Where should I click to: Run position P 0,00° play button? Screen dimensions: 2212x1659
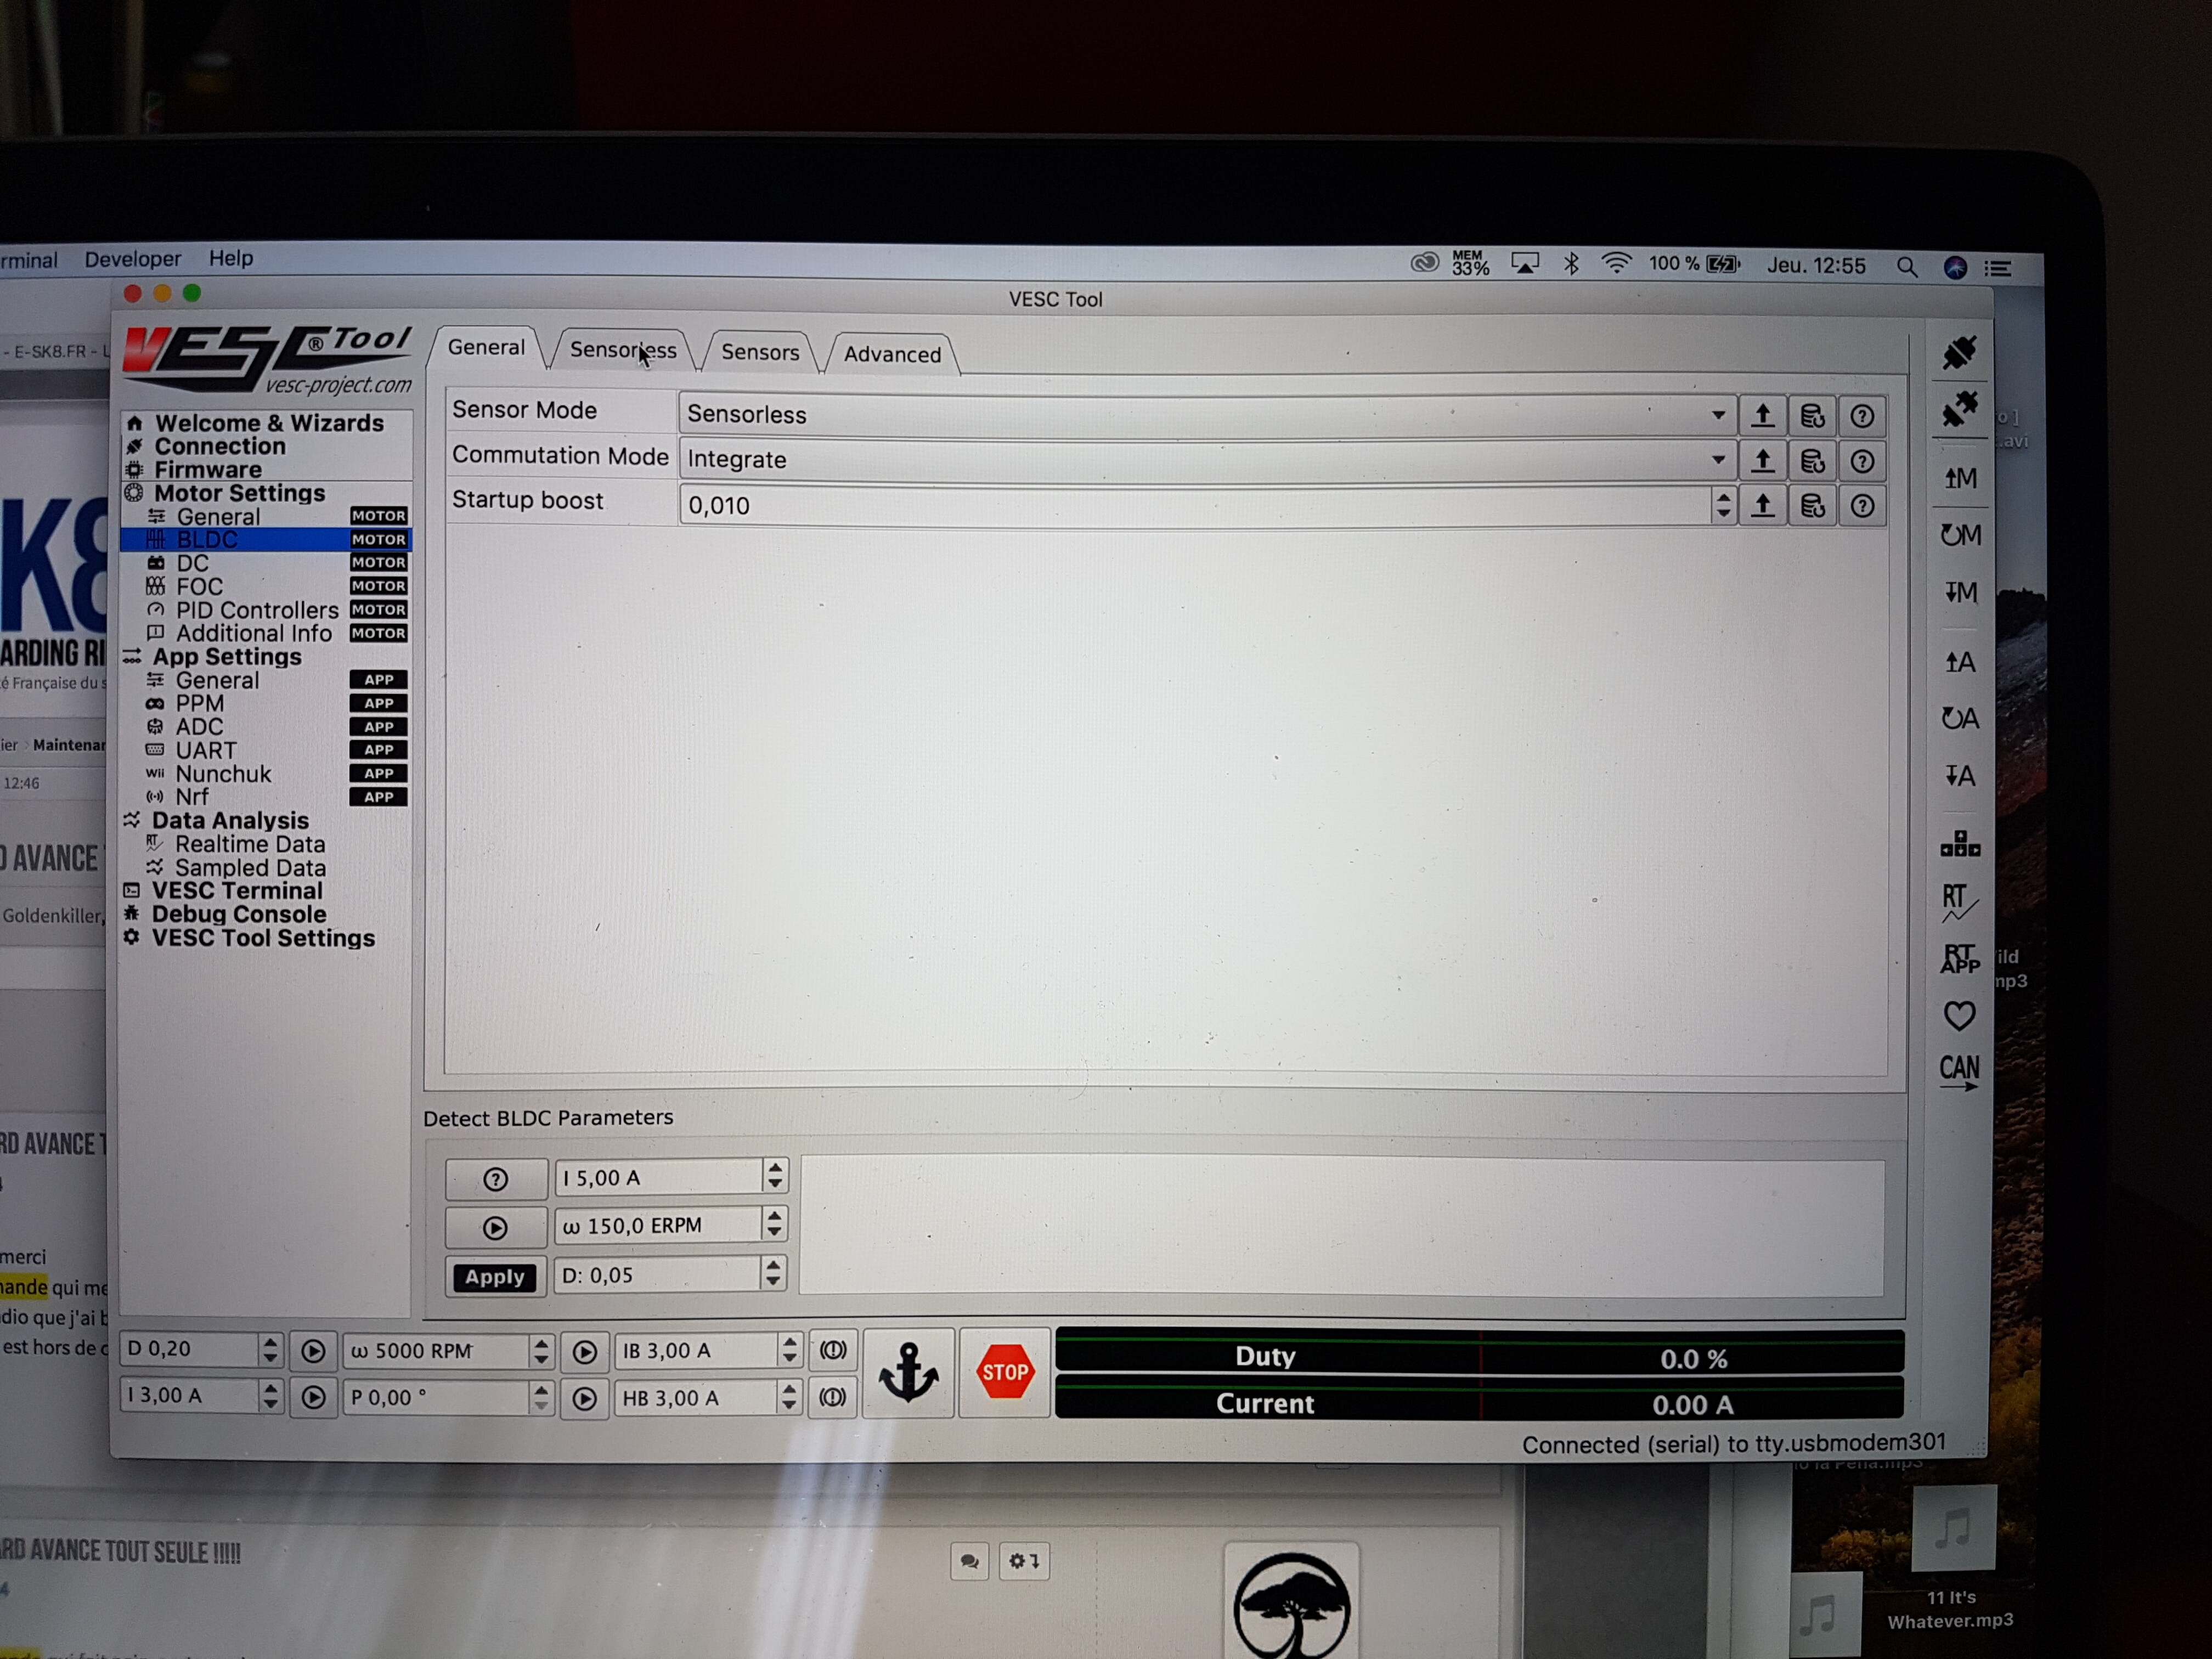[x=585, y=1399]
